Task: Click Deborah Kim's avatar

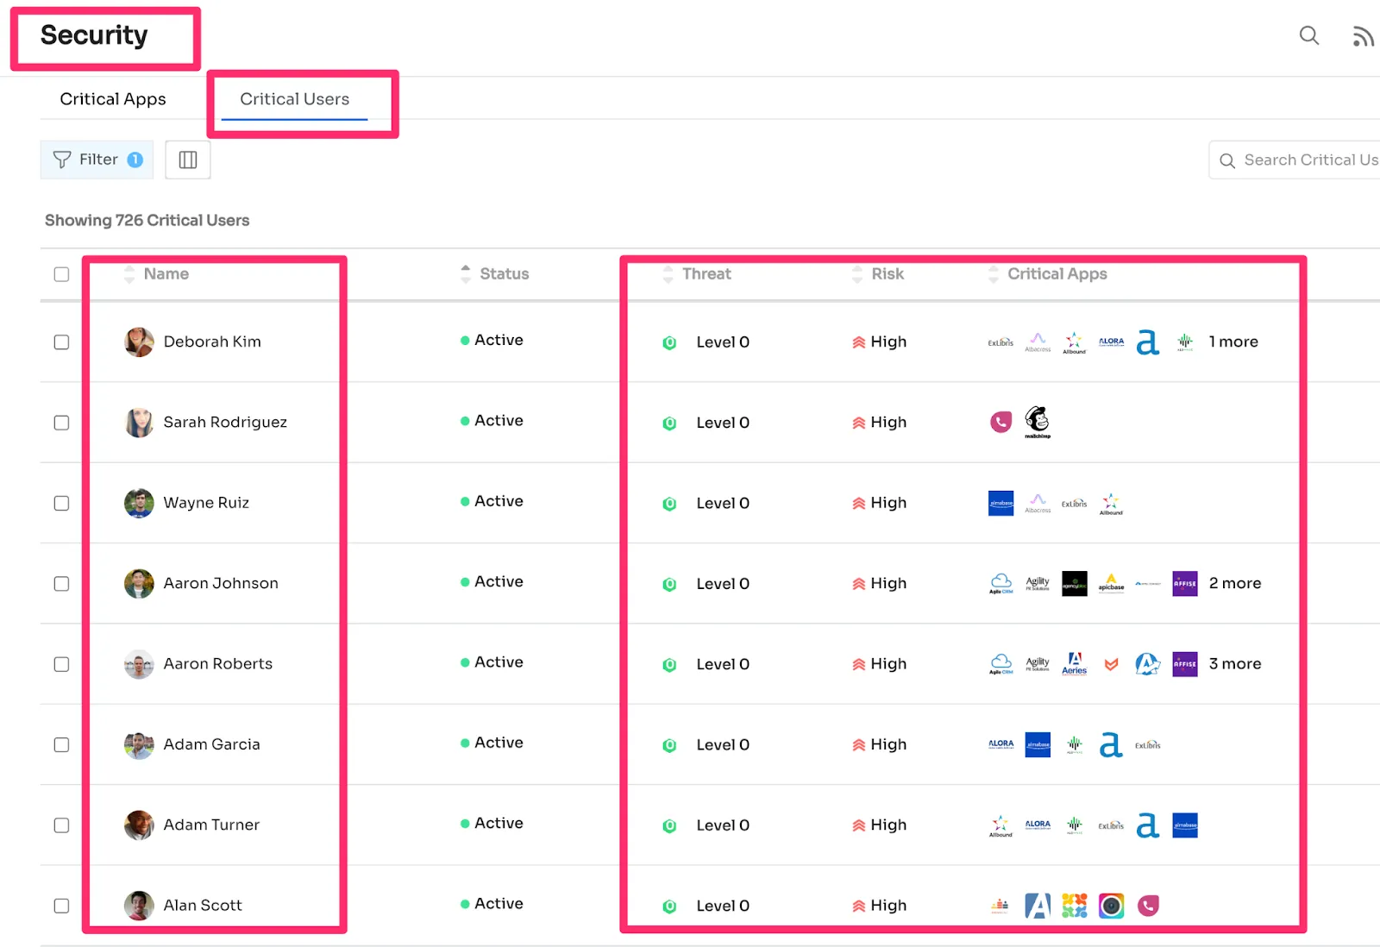Action: coord(139,342)
